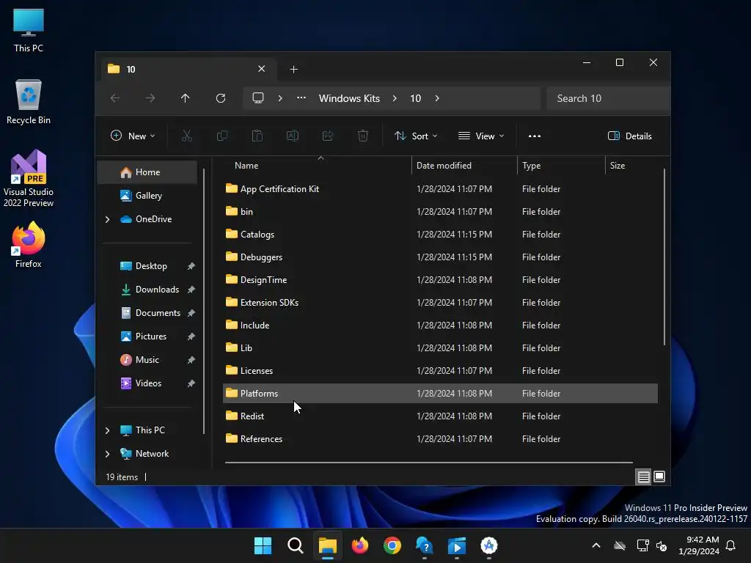Viewport: 751px width, 563px height.
Task: Click chevron after Windows Kits breadcrumb
Action: [395, 98]
